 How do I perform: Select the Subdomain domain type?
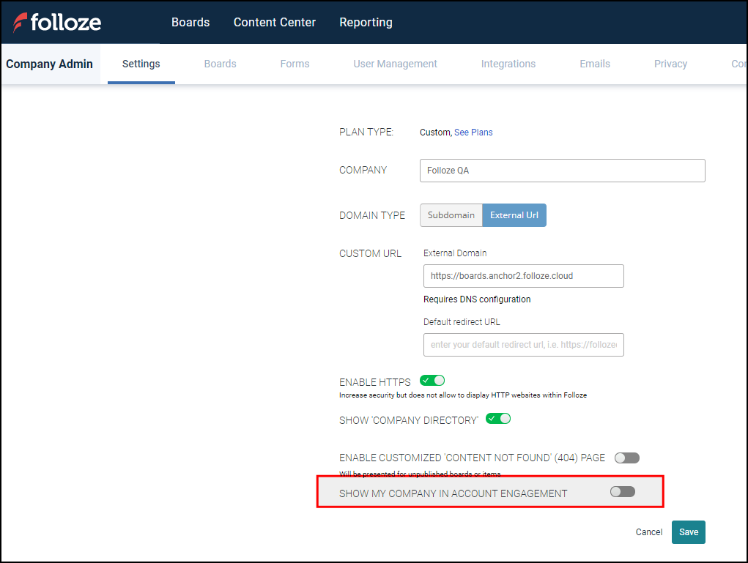point(451,215)
